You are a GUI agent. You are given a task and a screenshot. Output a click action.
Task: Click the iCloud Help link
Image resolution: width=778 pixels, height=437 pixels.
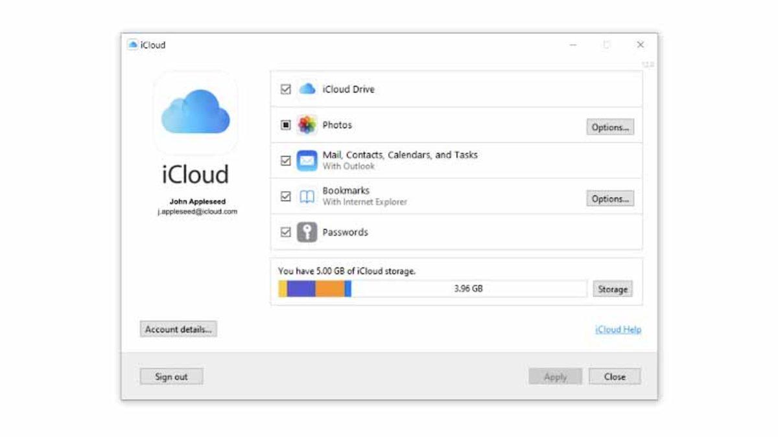617,329
